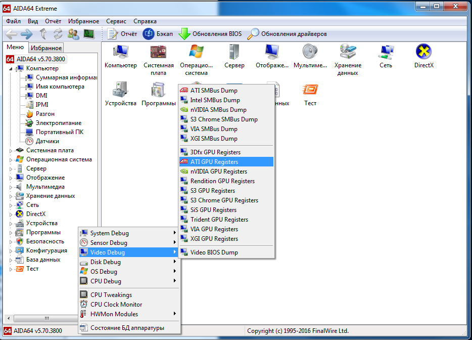Collapse the Компьютер tree node
Screen dimensions: 472x340
[x=11, y=69]
